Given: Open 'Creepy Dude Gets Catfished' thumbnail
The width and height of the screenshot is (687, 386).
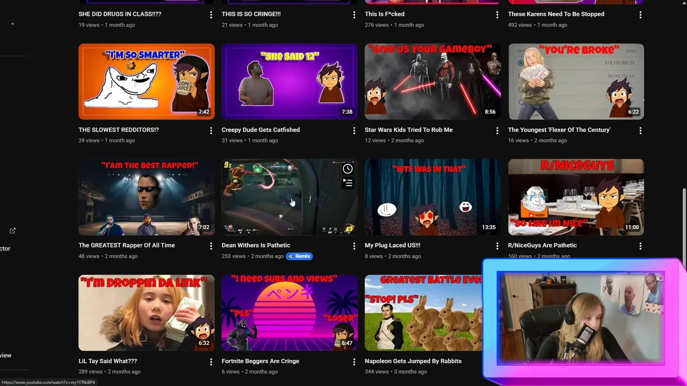Looking at the screenshot, I should tap(290, 81).
